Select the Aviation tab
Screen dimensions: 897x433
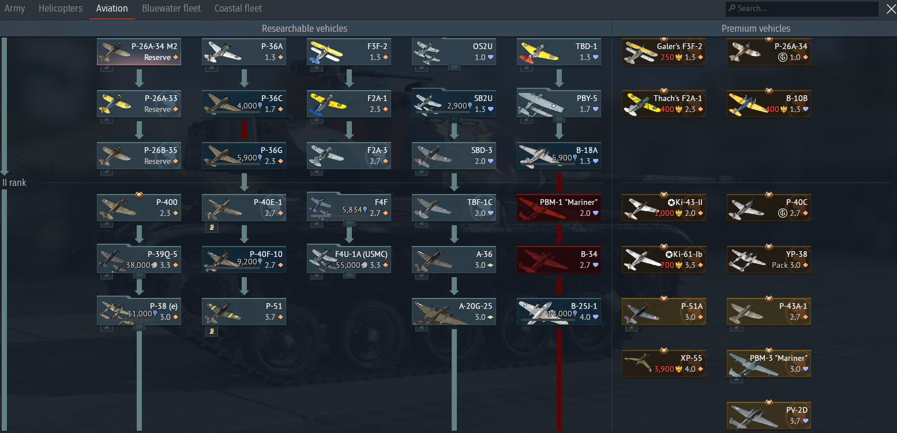click(x=112, y=9)
